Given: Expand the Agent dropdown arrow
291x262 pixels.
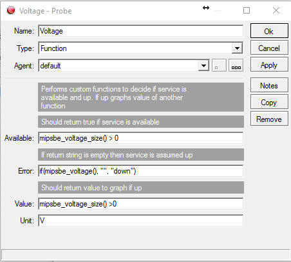Looking at the screenshot, I should (x=203, y=65).
